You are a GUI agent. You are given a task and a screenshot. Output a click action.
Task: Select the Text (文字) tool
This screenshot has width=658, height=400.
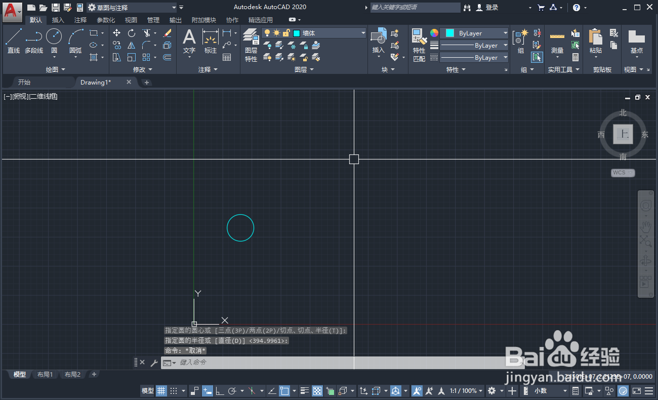tap(189, 41)
